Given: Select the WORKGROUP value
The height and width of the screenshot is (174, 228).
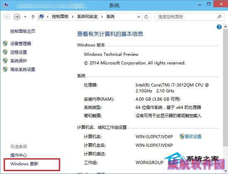Looking at the screenshot, I should [x=150, y=162].
